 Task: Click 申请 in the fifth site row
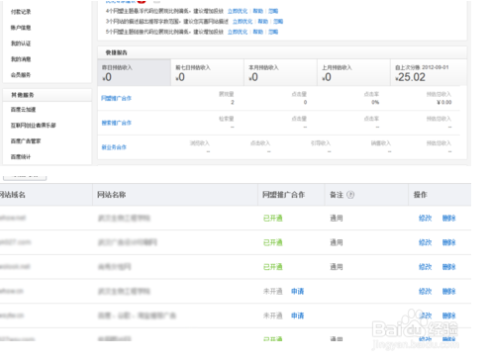click(x=297, y=316)
